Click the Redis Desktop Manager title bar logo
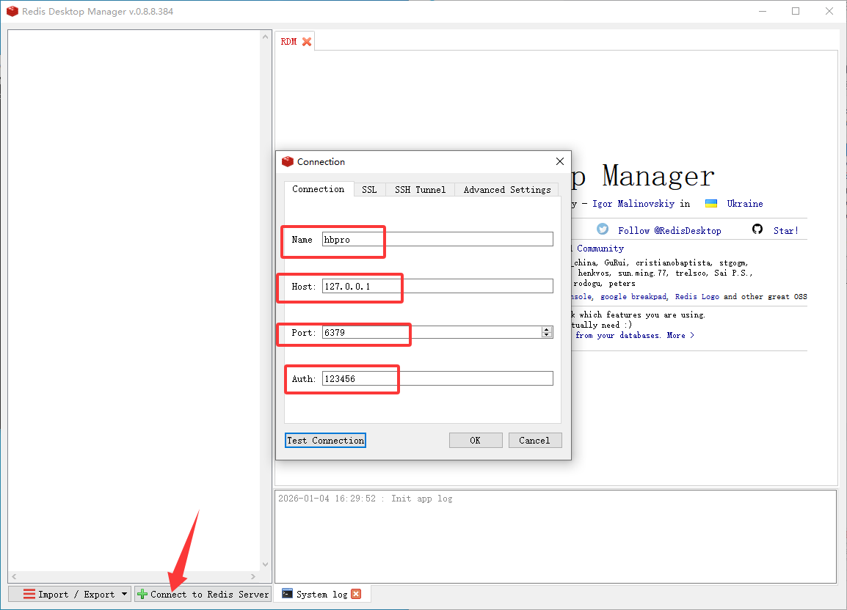 [12, 11]
